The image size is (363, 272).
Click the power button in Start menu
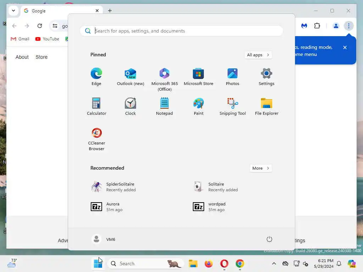pos(269,239)
